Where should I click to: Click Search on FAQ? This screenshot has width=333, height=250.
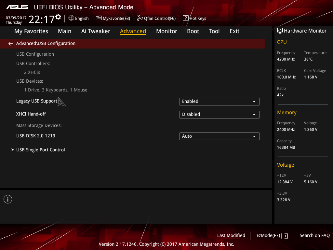coord(314,236)
